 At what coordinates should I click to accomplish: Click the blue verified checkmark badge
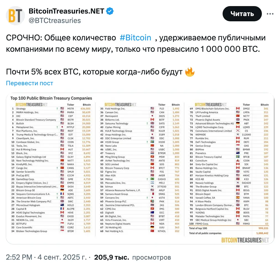tap(110, 11)
